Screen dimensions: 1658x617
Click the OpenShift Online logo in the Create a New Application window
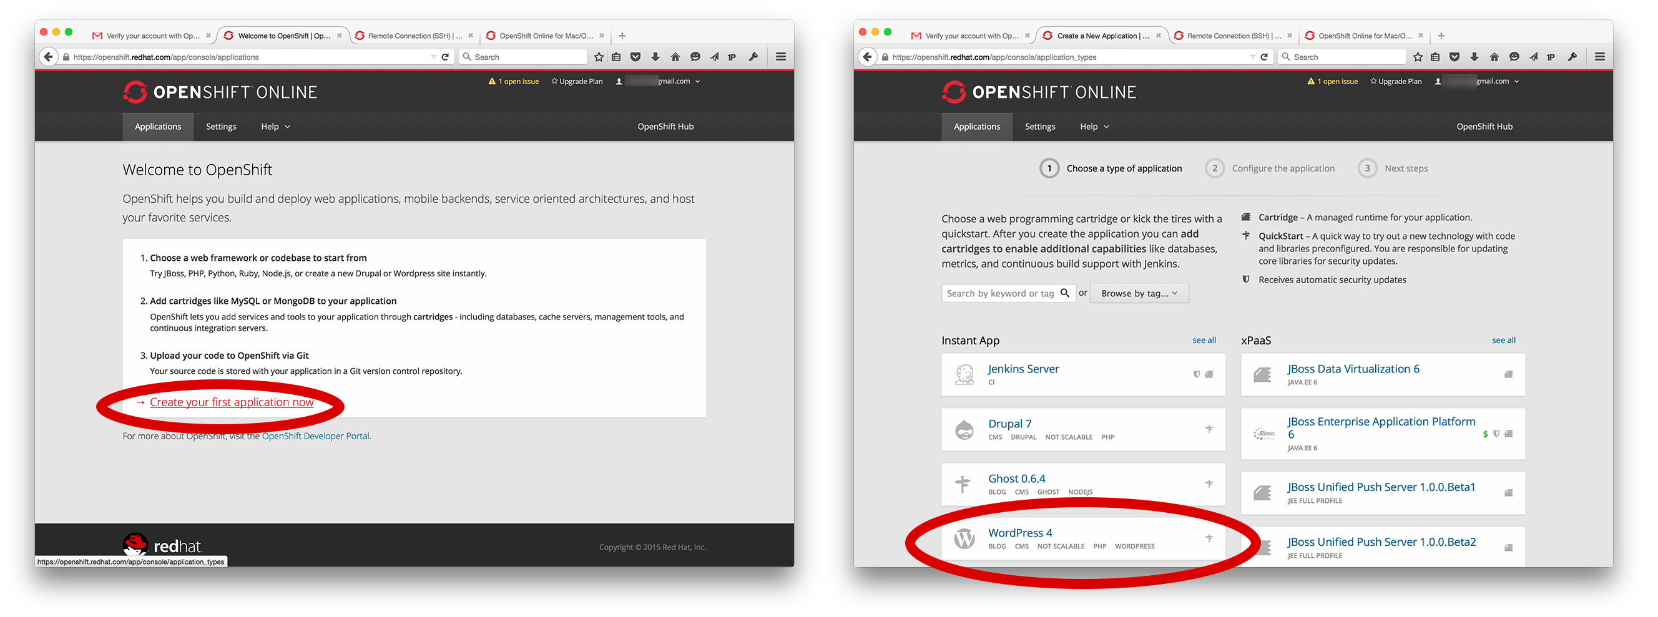click(x=1039, y=92)
